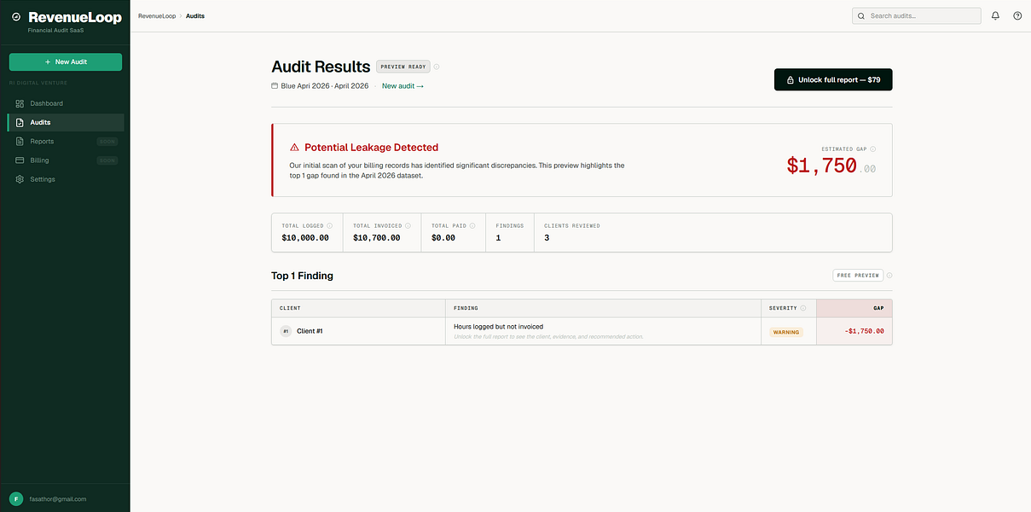
Task: Focus the Search audits field
Action: pos(917,15)
